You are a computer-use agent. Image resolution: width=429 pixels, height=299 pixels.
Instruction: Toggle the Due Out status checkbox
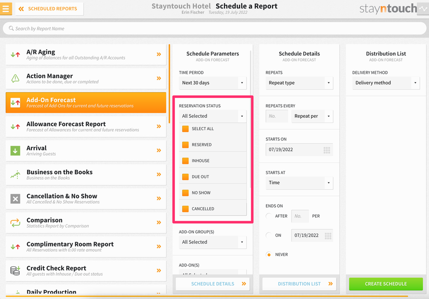pyautogui.click(x=186, y=177)
